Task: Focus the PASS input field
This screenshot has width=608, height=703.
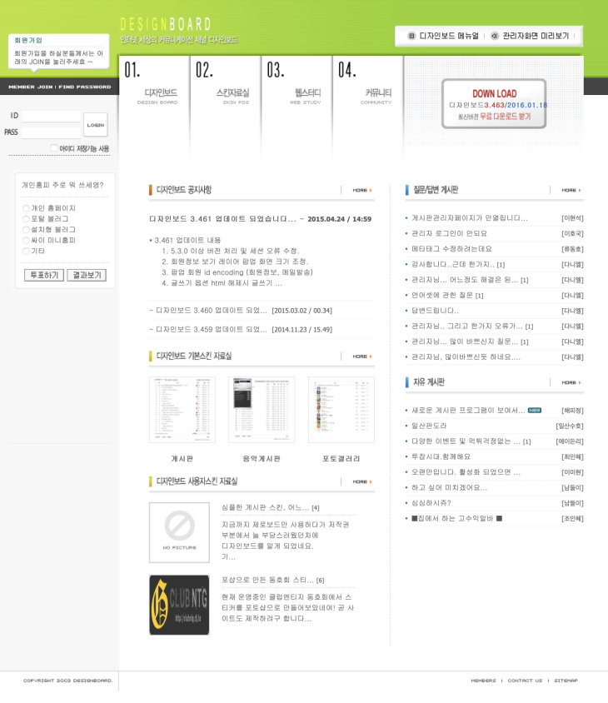Action: pyautogui.click(x=51, y=132)
